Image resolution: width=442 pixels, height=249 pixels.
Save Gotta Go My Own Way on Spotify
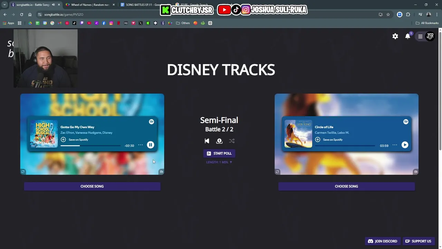(74, 139)
